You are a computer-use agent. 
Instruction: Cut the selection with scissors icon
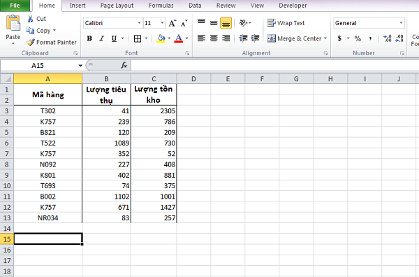click(30, 19)
